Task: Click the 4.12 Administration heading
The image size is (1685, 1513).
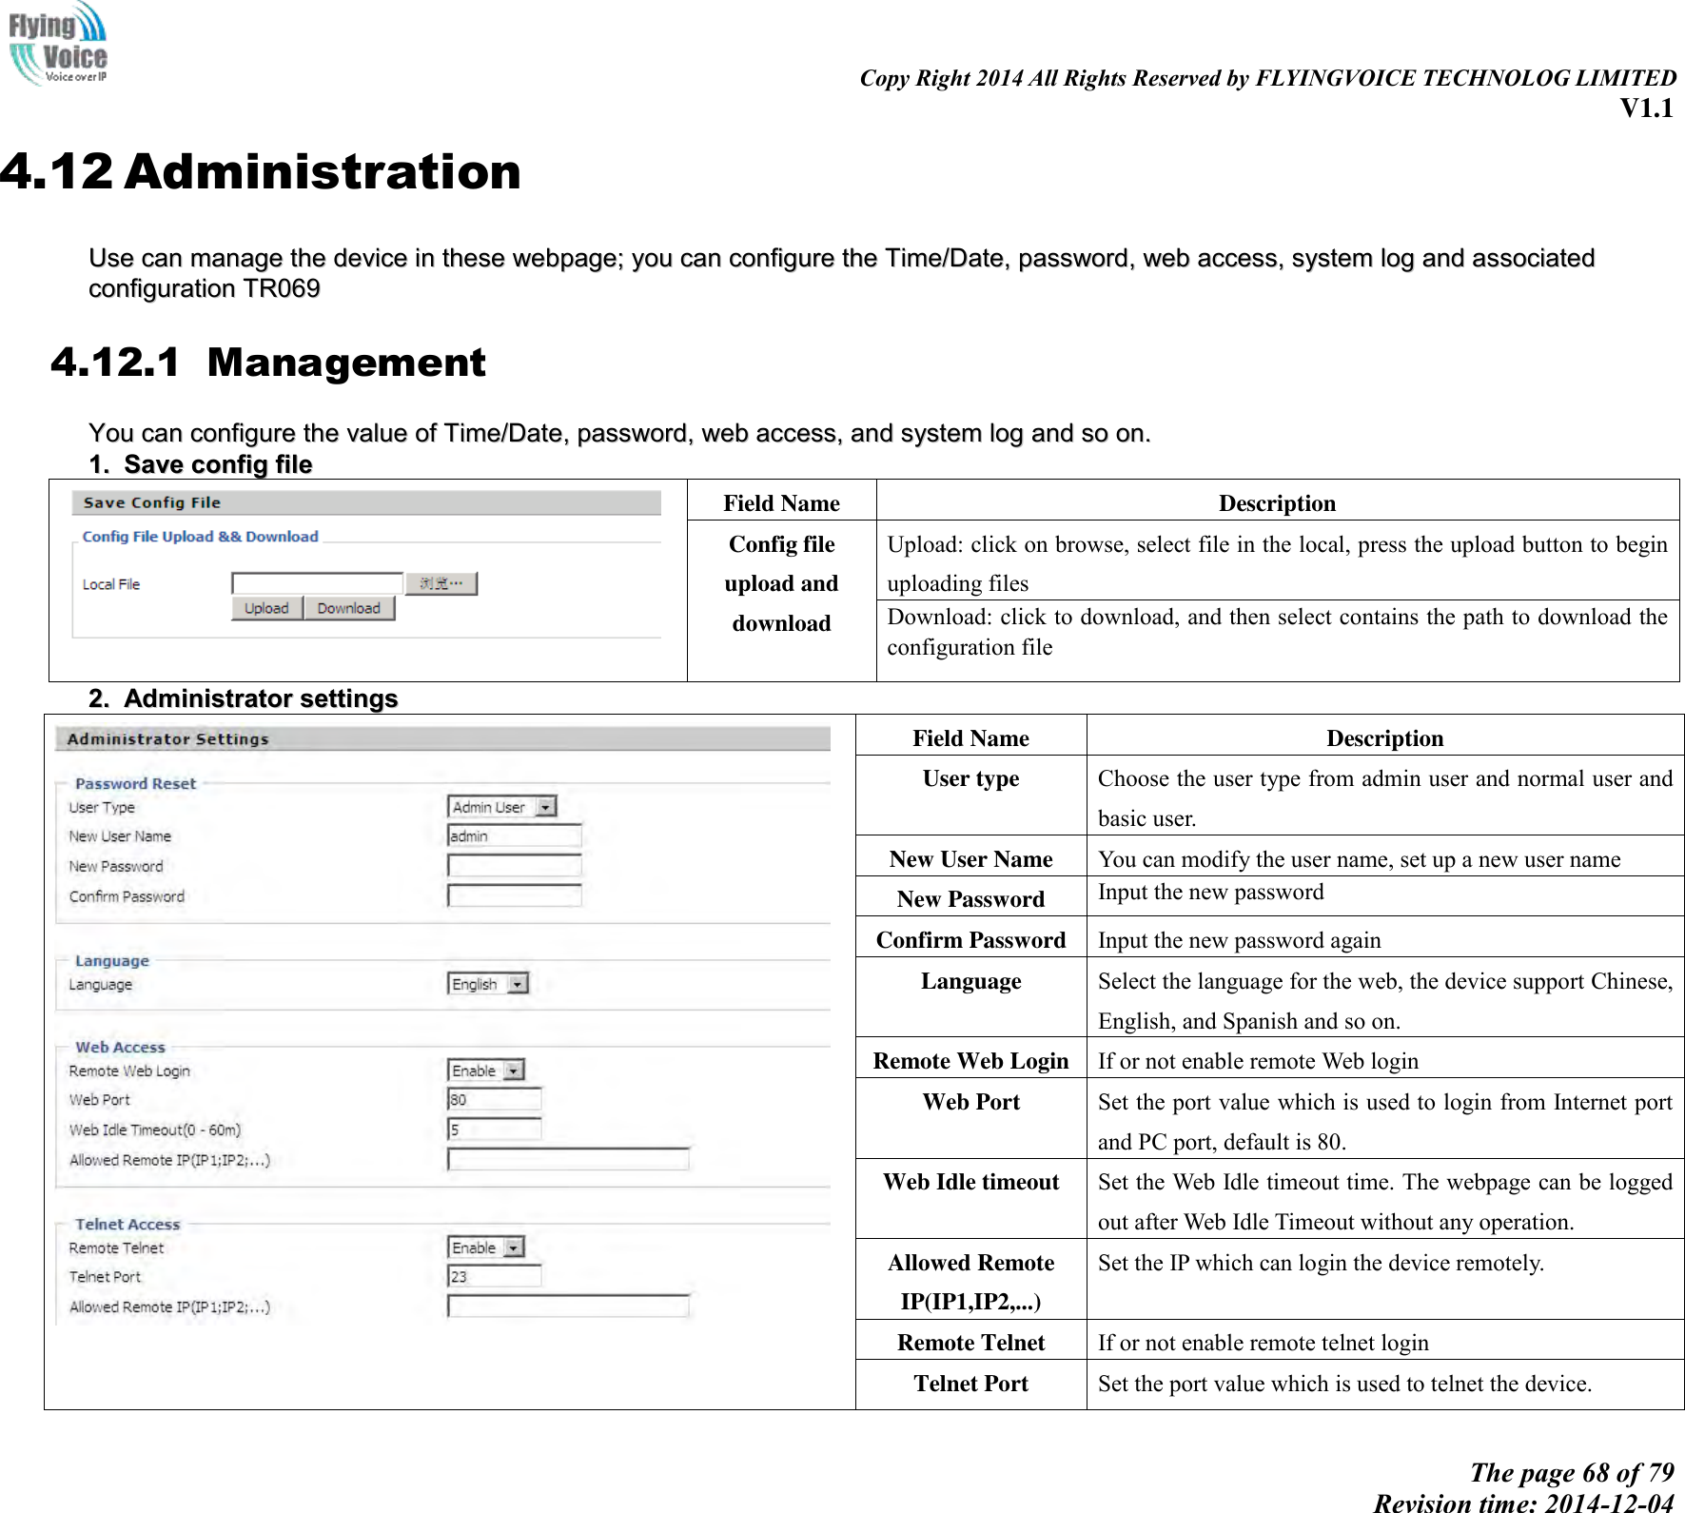Action: click(x=261, y=172)
